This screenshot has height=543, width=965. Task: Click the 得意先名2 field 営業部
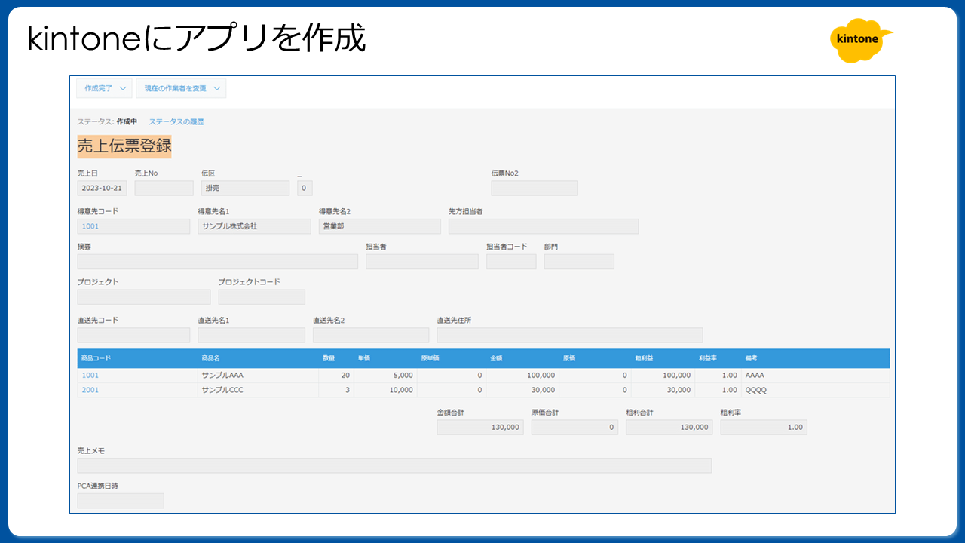click(x=379, y=226)
